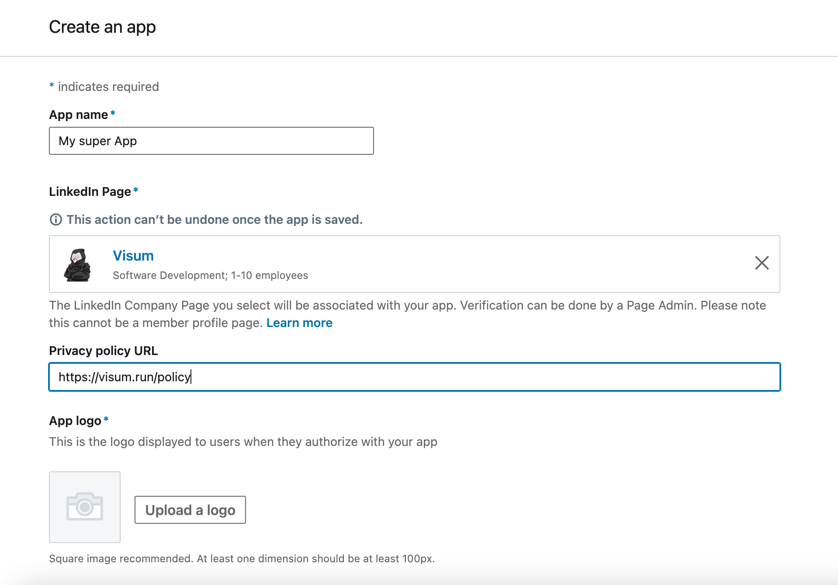Click the logo authorization description text
The width and height of the screenshot is (838, 585).
[243, 442]
